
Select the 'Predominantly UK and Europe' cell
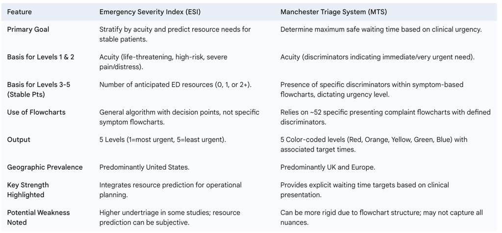(x=328, y=167)
